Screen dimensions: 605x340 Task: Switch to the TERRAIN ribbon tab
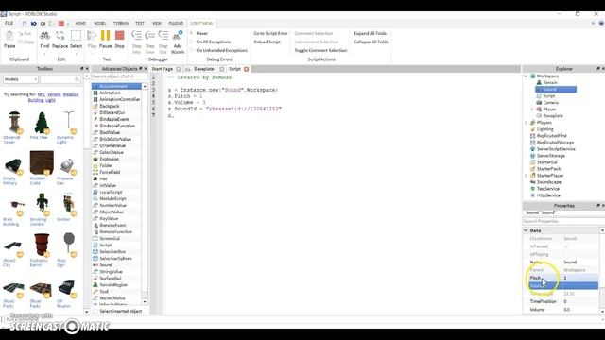click(121, 23)
